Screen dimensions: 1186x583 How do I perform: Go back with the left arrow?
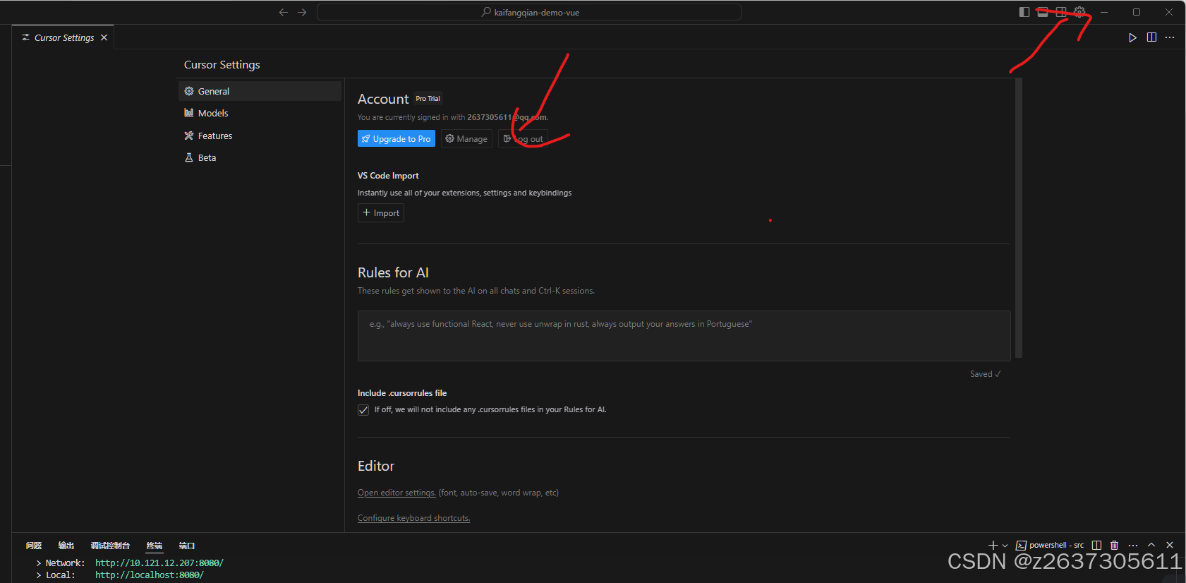pos(284,12)
